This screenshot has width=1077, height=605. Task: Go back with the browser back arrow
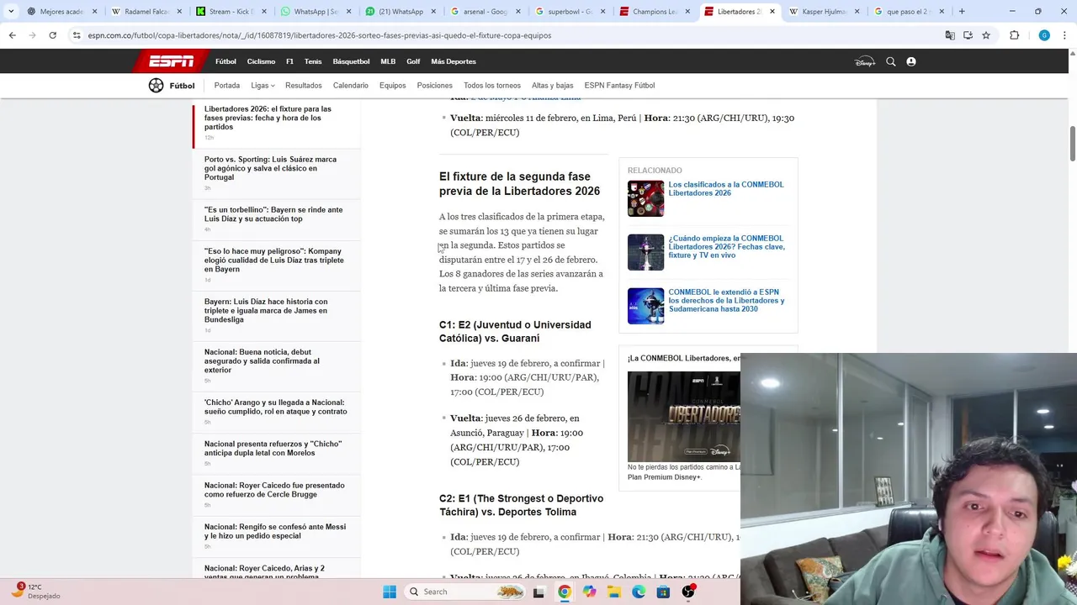(12, 35)
